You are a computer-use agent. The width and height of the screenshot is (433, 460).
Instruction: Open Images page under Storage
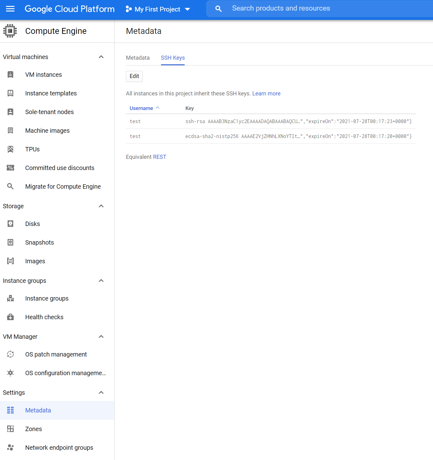(35, 261)
